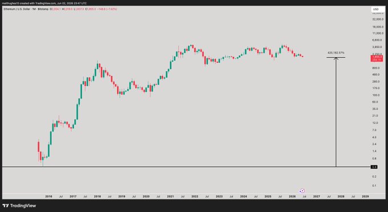Click the 35.0 price axis label

(375, 109)
